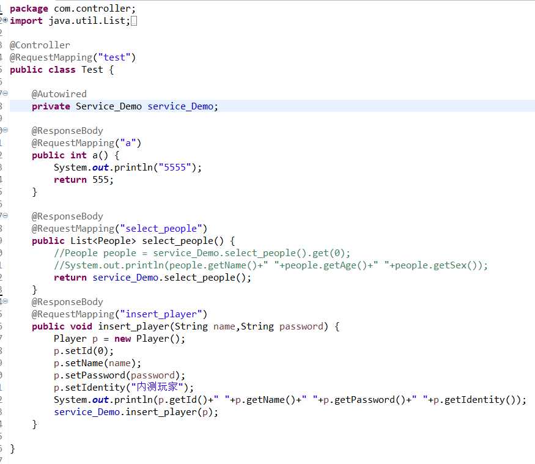
Task: Click the 'public int a() {' signature
Action: click(75, 155)
